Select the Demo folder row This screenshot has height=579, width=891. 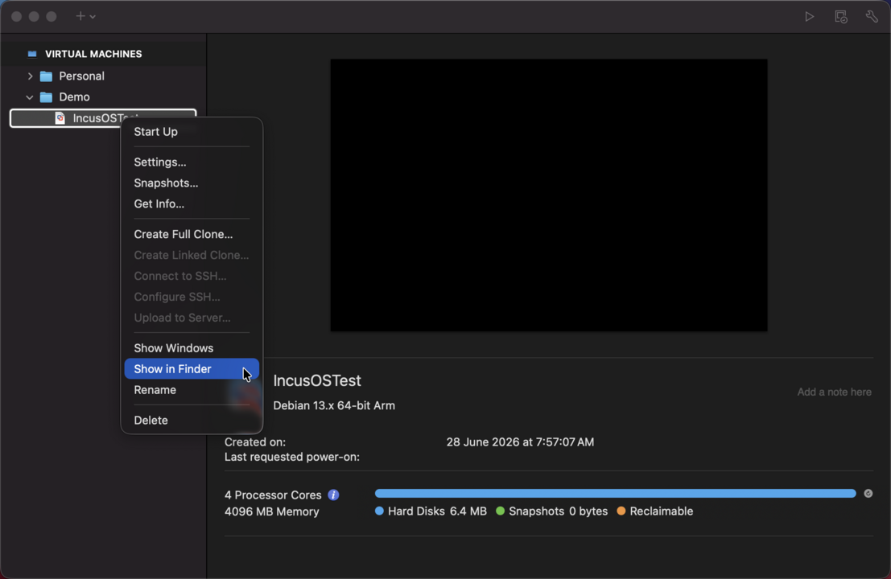(103, 97)
